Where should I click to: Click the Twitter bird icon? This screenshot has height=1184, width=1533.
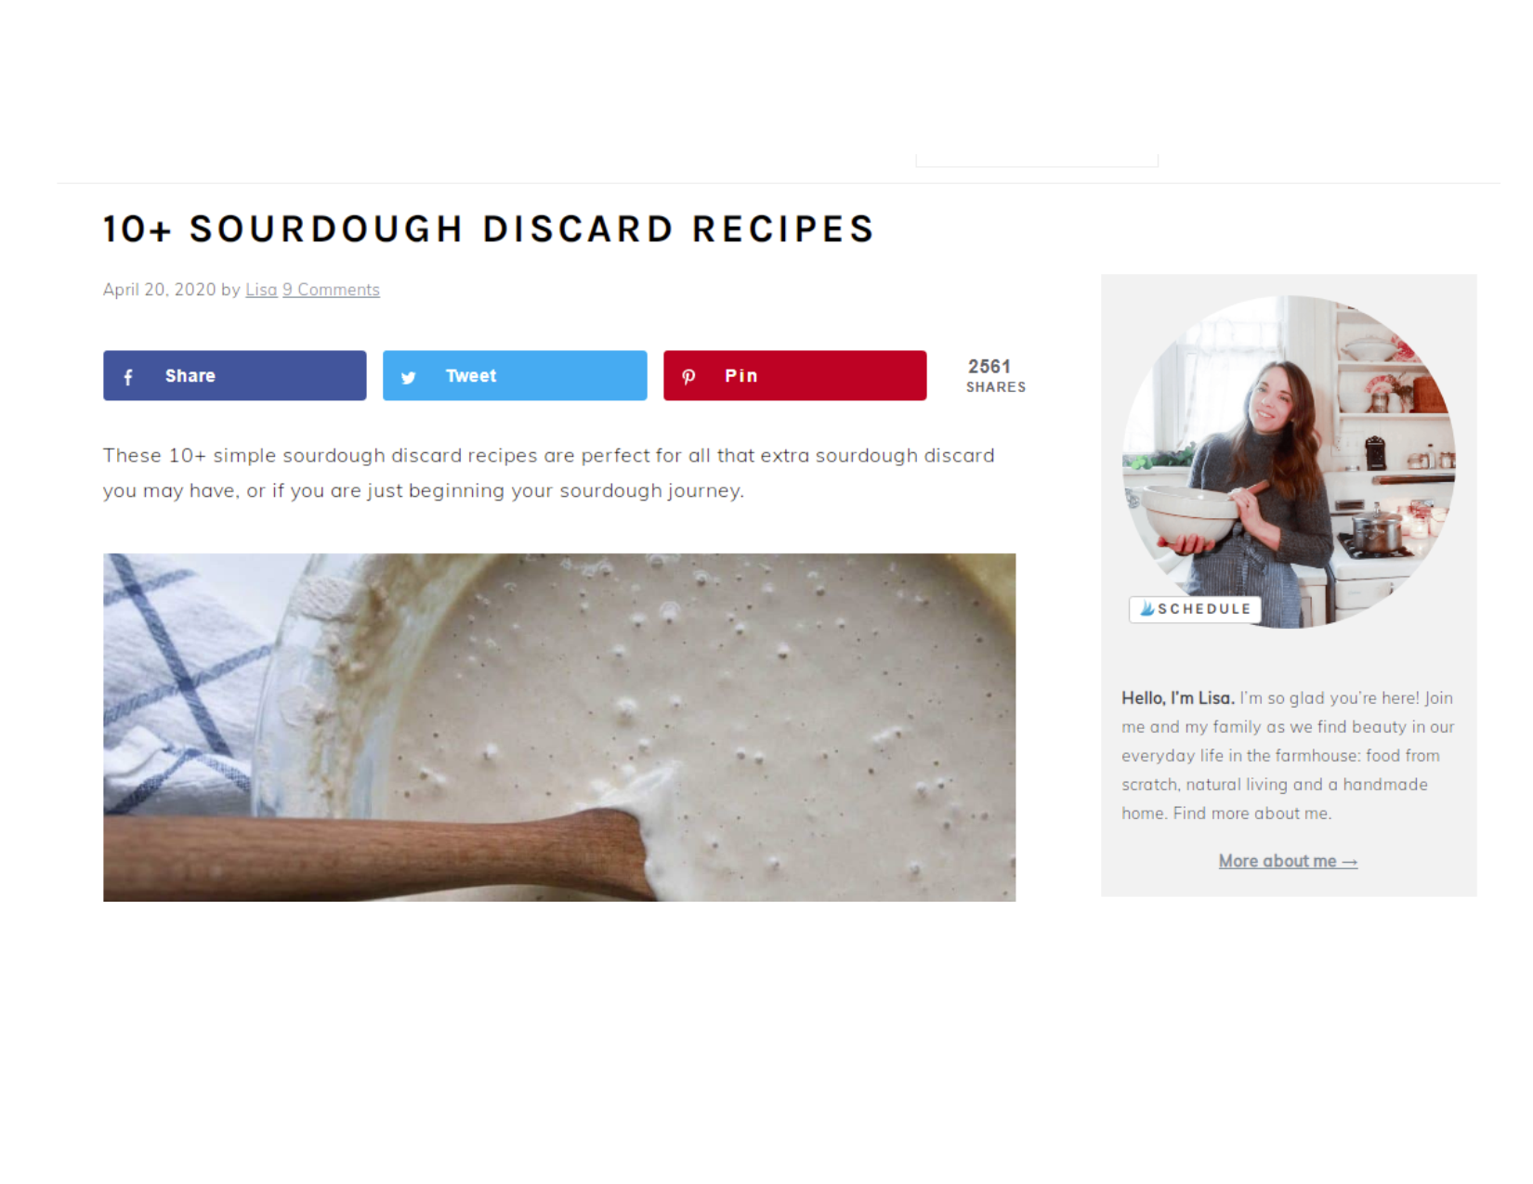pyautogui.click(x=408, y=377)
